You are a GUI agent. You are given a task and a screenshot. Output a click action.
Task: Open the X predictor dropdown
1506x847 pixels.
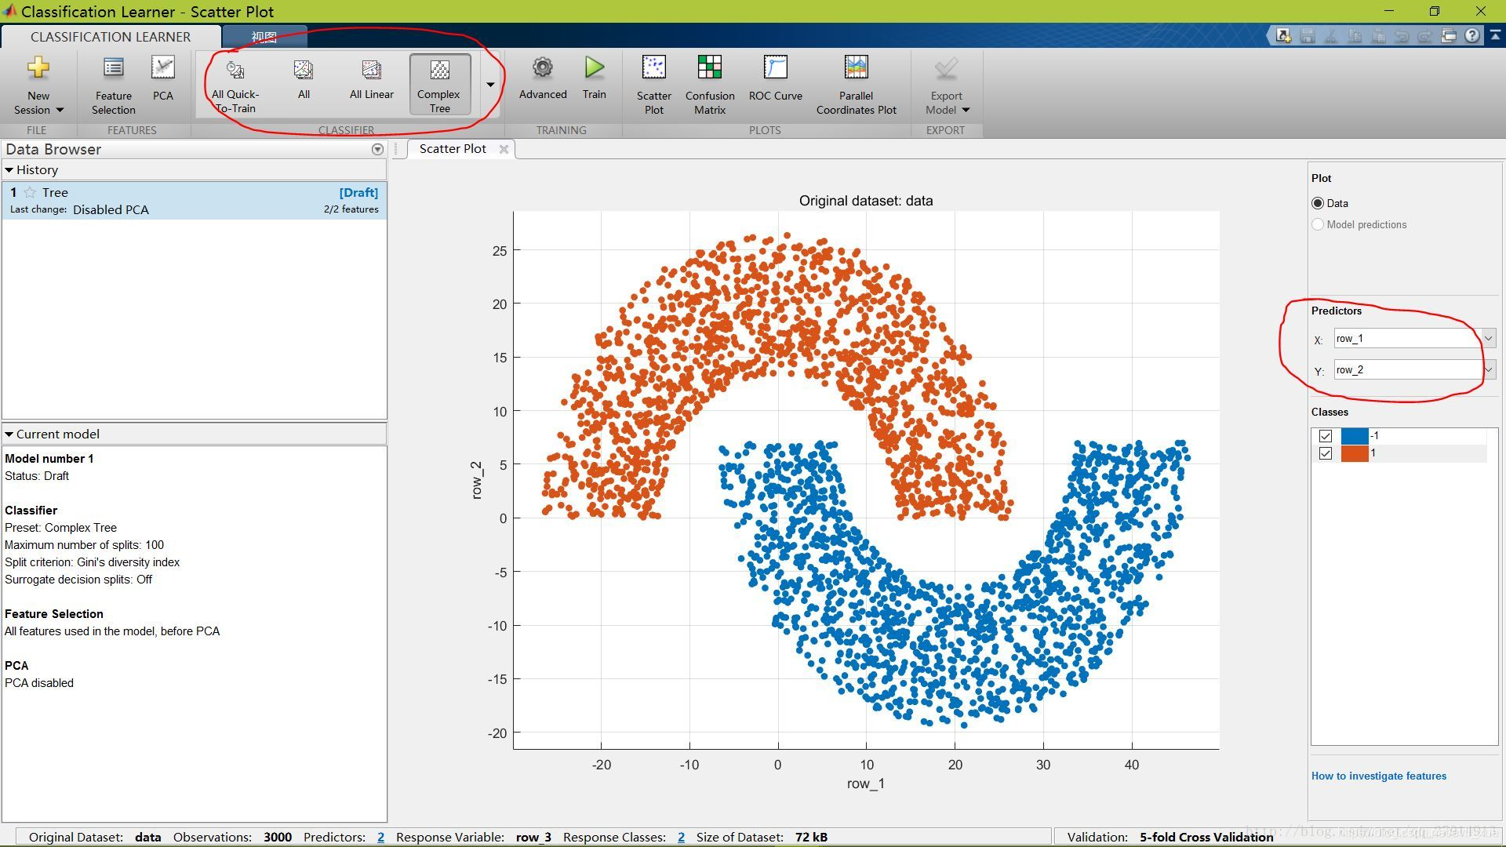(x=1488, y=338)
